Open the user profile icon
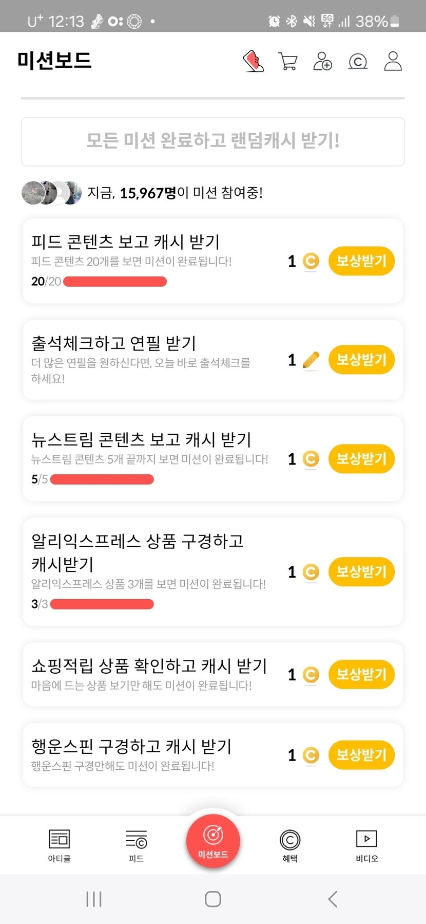Image resolution: width=426 pixels, height=924 pixels. pyautogui.click(x=393, y=61)
